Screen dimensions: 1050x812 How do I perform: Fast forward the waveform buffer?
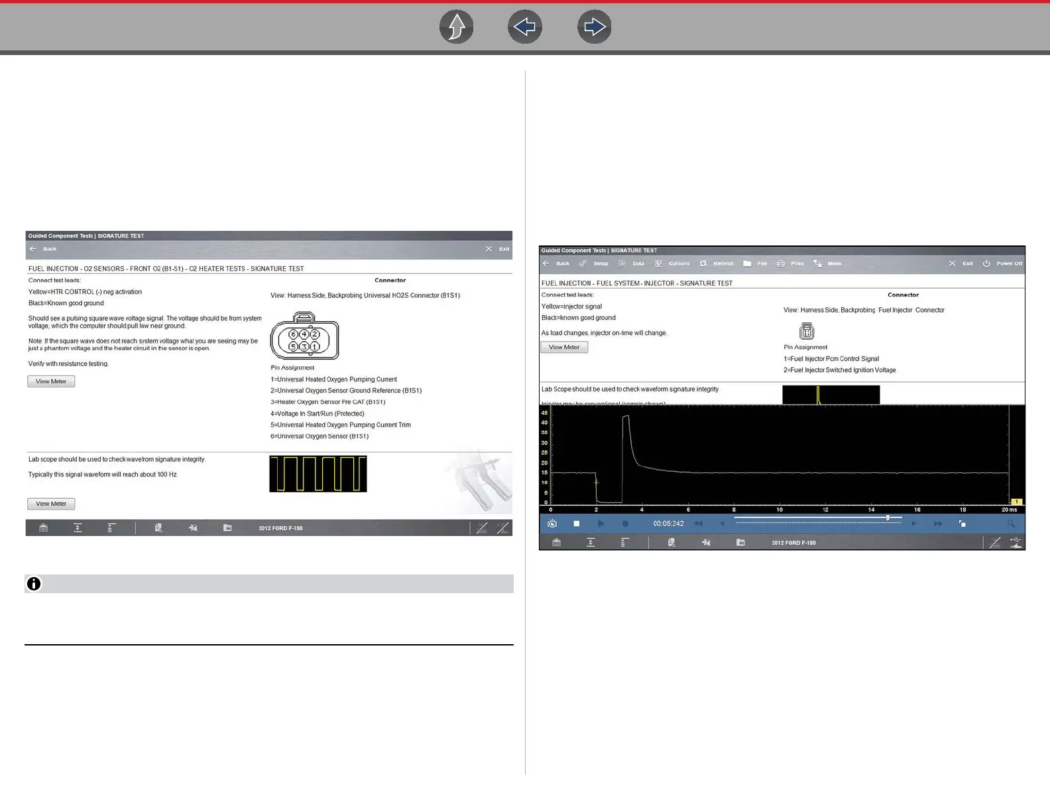(938, 523)
